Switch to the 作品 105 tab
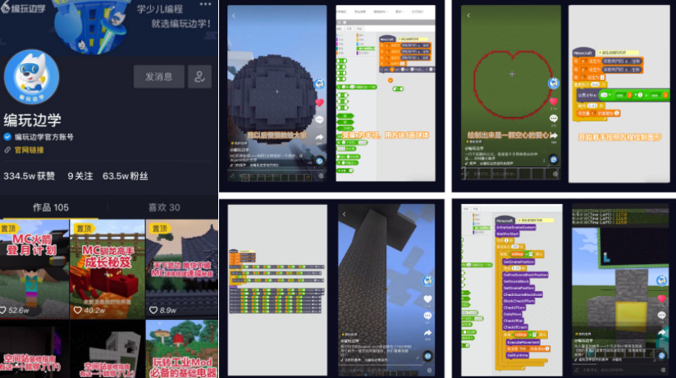 (x=51, y=207)
